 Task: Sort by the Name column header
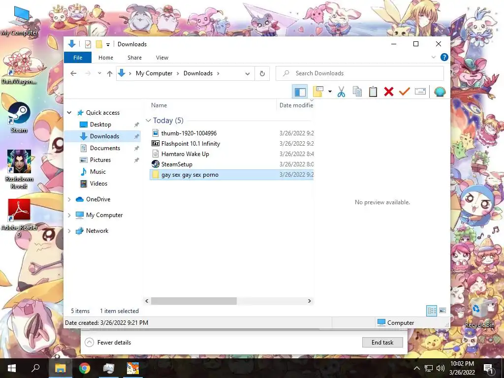tap(159, 105)
